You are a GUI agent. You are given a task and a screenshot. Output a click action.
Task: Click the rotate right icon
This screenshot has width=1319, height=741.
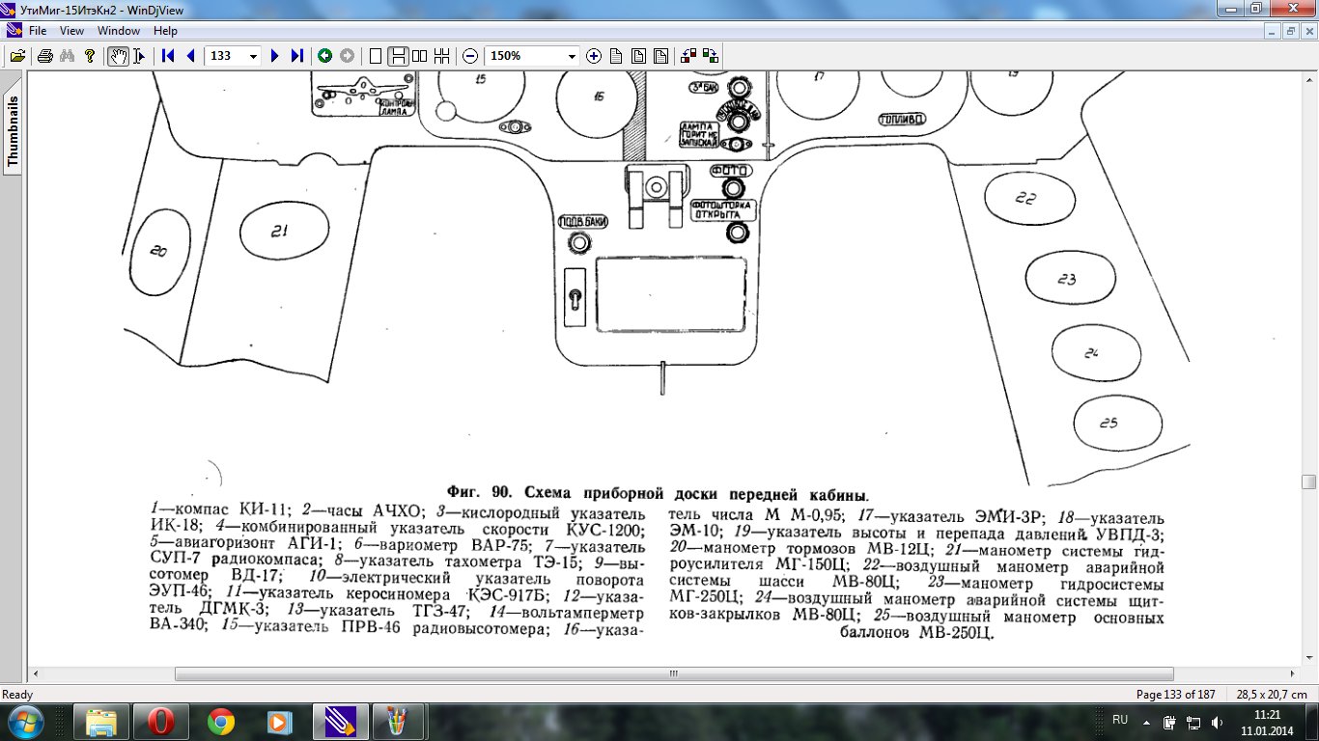[x=711, y=56]
